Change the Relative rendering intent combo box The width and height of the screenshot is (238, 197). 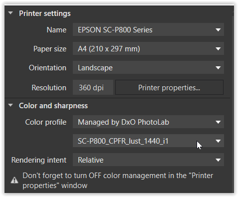point(148,160)
